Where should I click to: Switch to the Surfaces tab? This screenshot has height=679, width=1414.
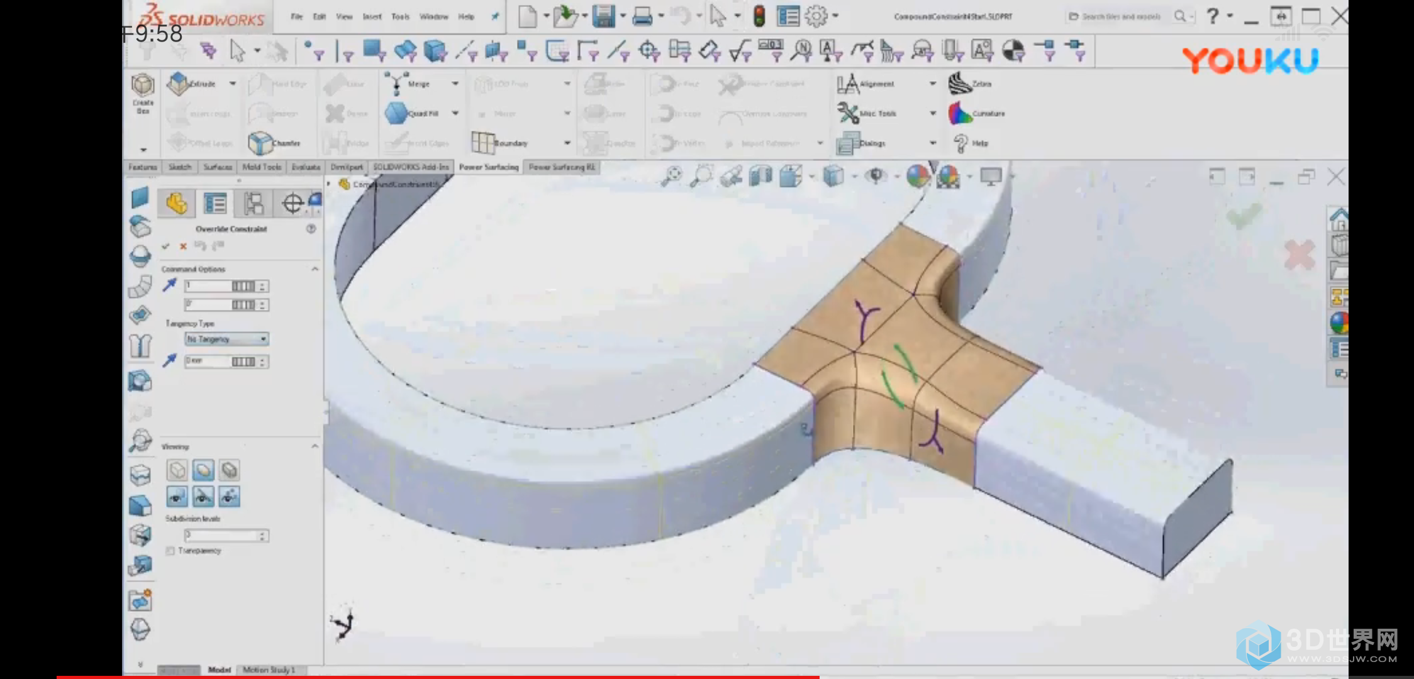coord(218,167)
